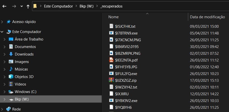Expand the Windows (C:) drive node
The height and width of the screenshot is (112, 229).
pos(5,92)
